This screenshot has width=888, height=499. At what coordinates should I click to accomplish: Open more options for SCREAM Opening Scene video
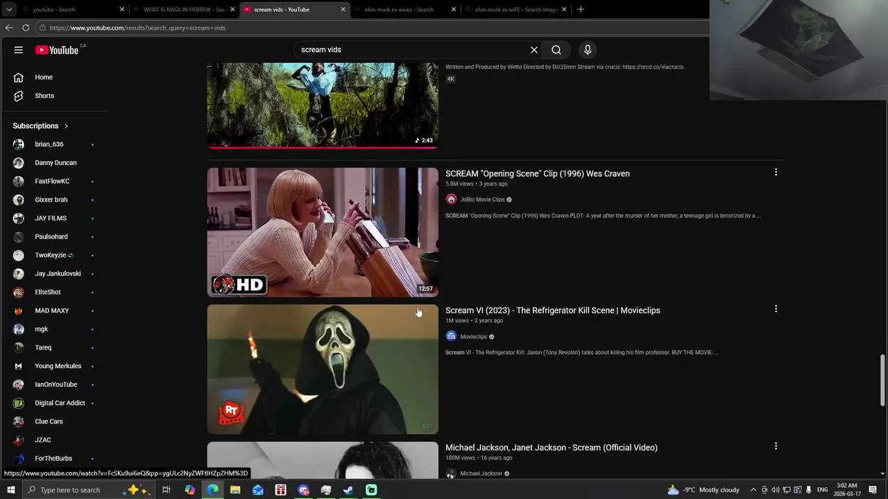[x=776, y=173]
